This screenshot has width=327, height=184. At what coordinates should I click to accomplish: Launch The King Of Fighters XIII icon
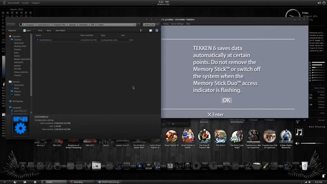click(204, 139)
